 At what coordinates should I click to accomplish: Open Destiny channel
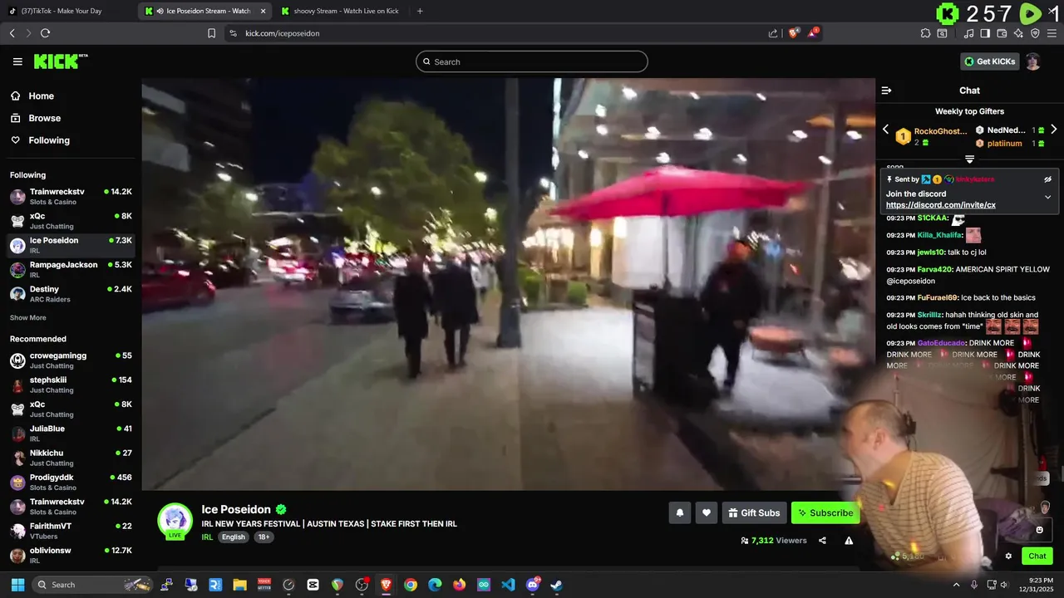point(71,294)
